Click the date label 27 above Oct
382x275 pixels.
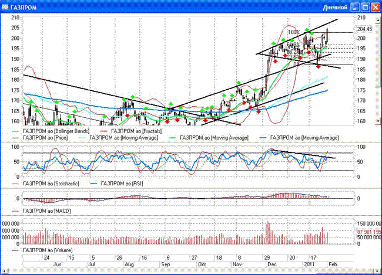point(194,258)
